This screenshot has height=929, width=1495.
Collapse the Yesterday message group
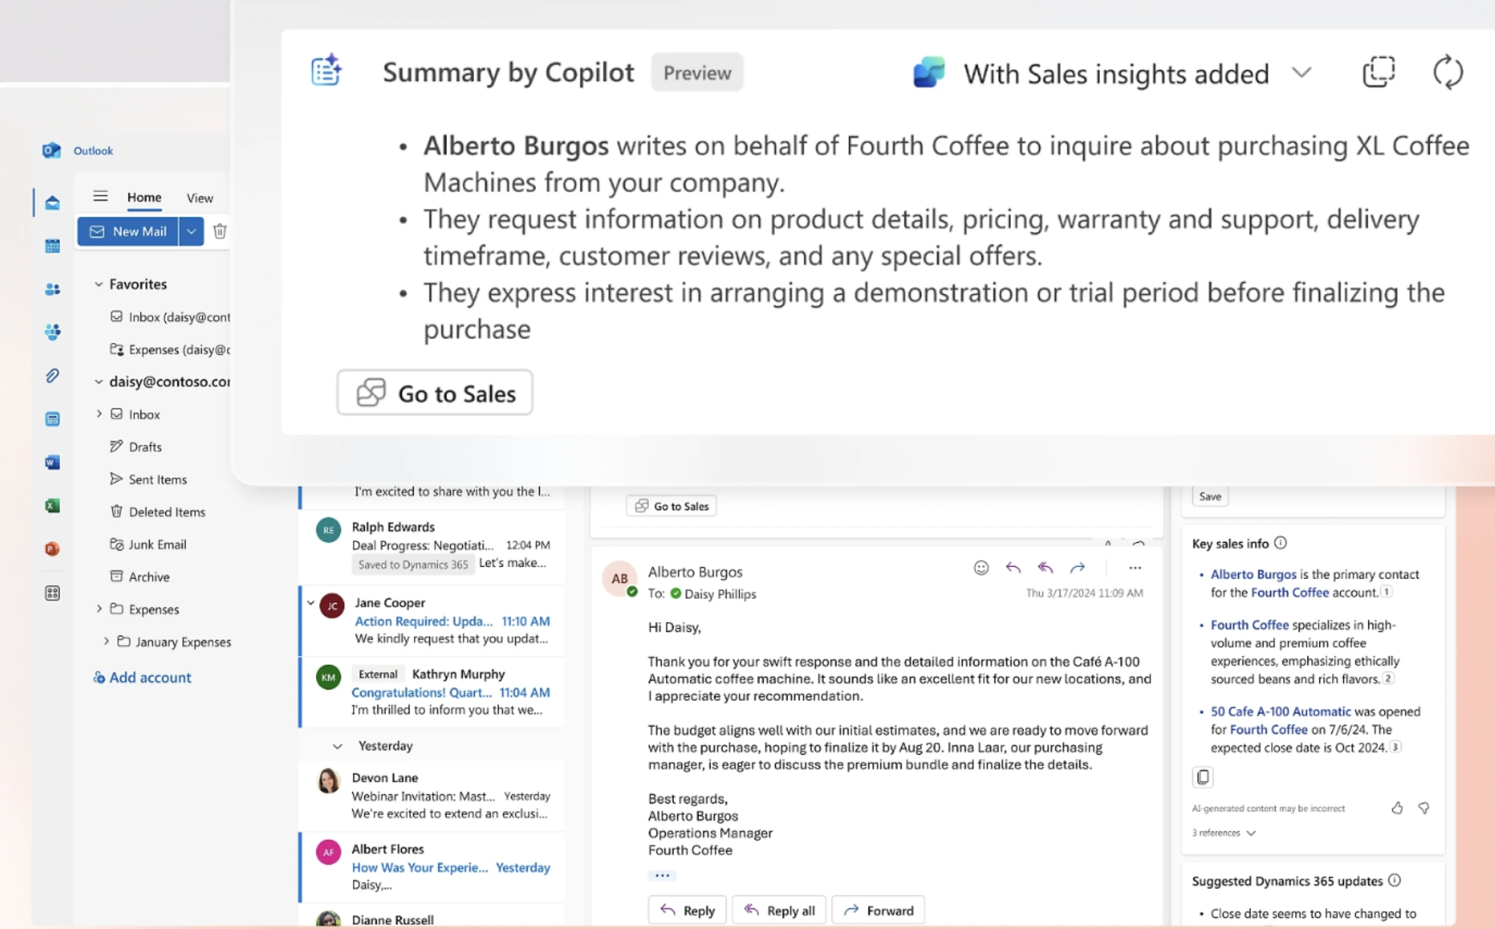(x=337, y=746)
